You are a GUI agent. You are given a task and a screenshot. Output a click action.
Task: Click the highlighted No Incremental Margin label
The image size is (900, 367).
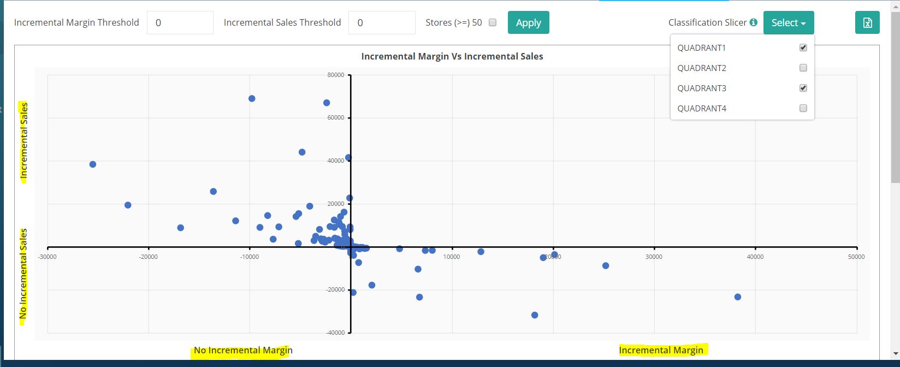coord(243,351)
